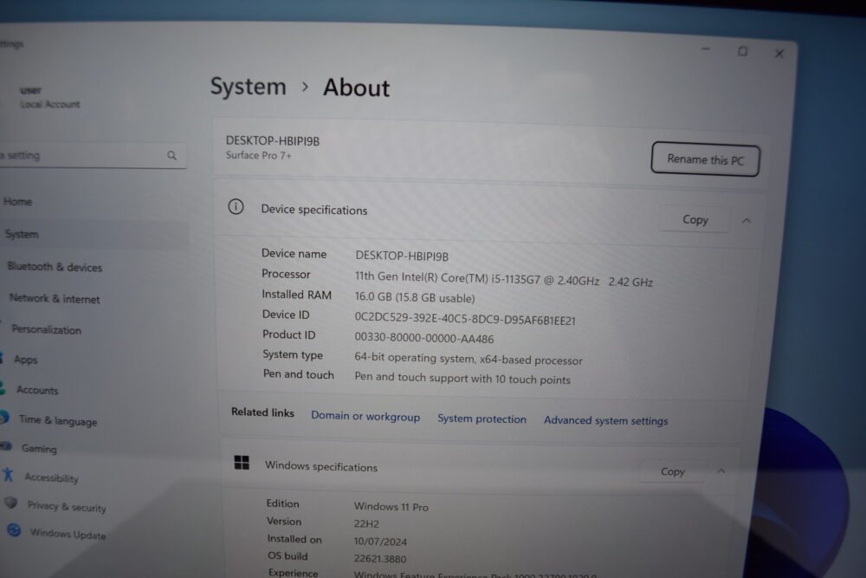
Task: Click System in the breadcrumb heading
Action: click(248, 87)
